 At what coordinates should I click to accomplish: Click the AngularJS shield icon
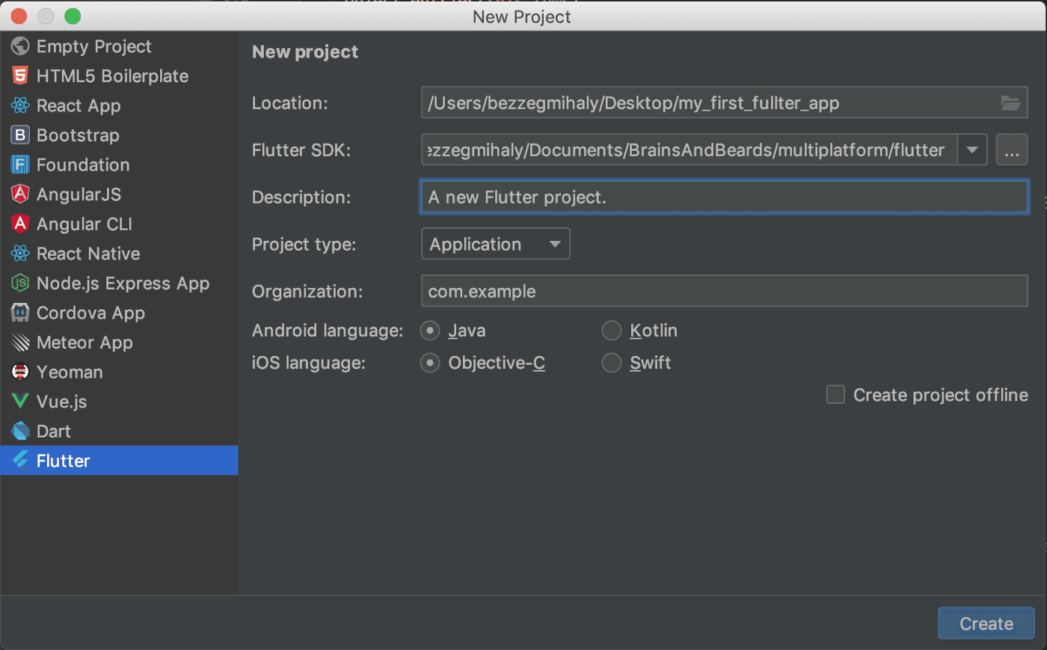[20, 194]
